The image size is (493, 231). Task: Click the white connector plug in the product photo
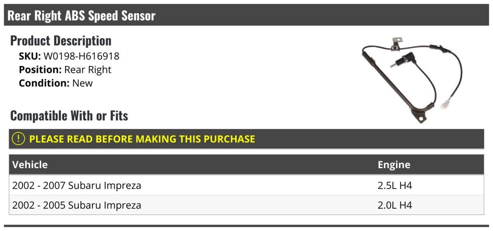coord(445,104)
